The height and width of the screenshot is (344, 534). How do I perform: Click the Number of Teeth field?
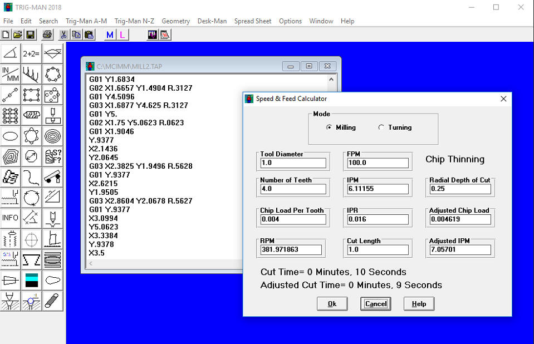click(x=293, y=189)
